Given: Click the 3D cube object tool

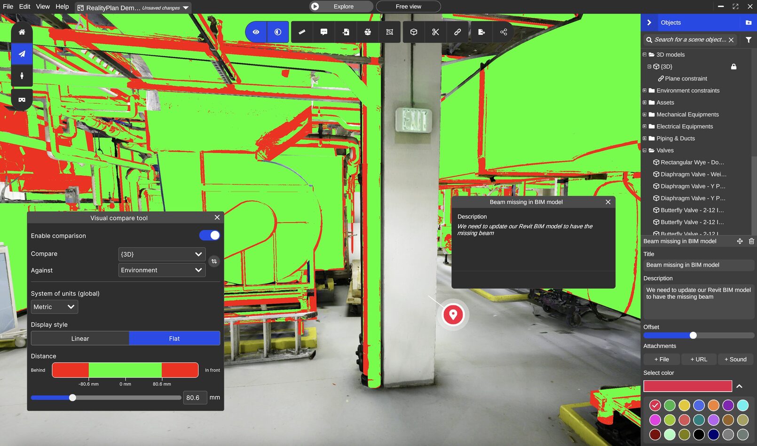Looking at the screenshot, I should tap(414, 32).
